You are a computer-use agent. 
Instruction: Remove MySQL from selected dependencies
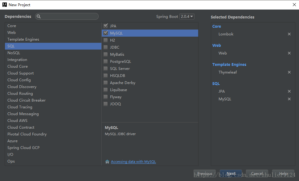click(289, 99)
